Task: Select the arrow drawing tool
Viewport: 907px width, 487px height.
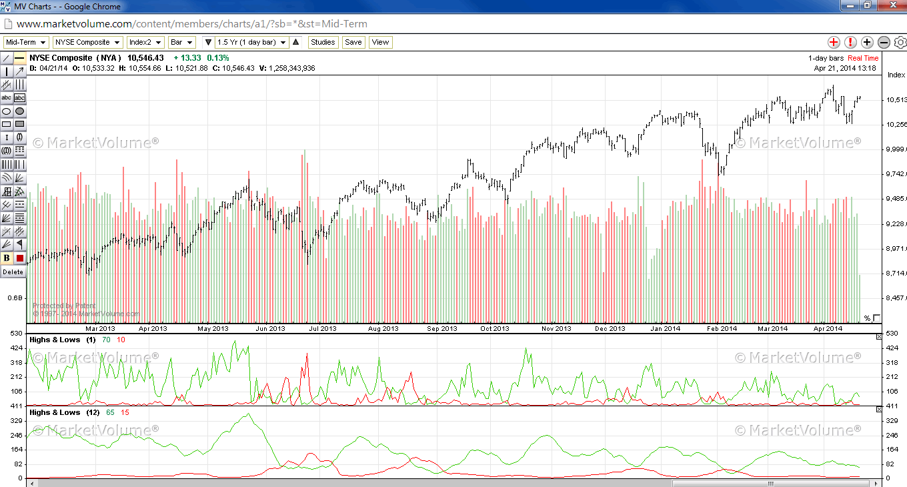Action: pos(19,71)
